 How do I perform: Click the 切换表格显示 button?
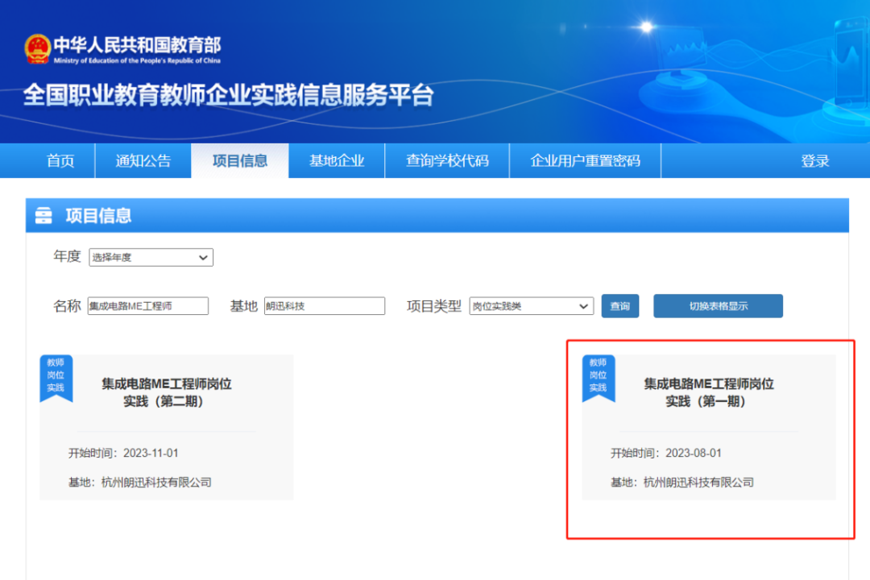[x=718, y=306]
